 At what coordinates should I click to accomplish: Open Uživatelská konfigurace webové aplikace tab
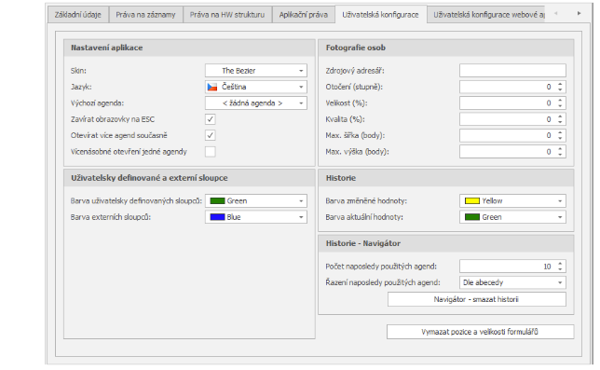486,15
